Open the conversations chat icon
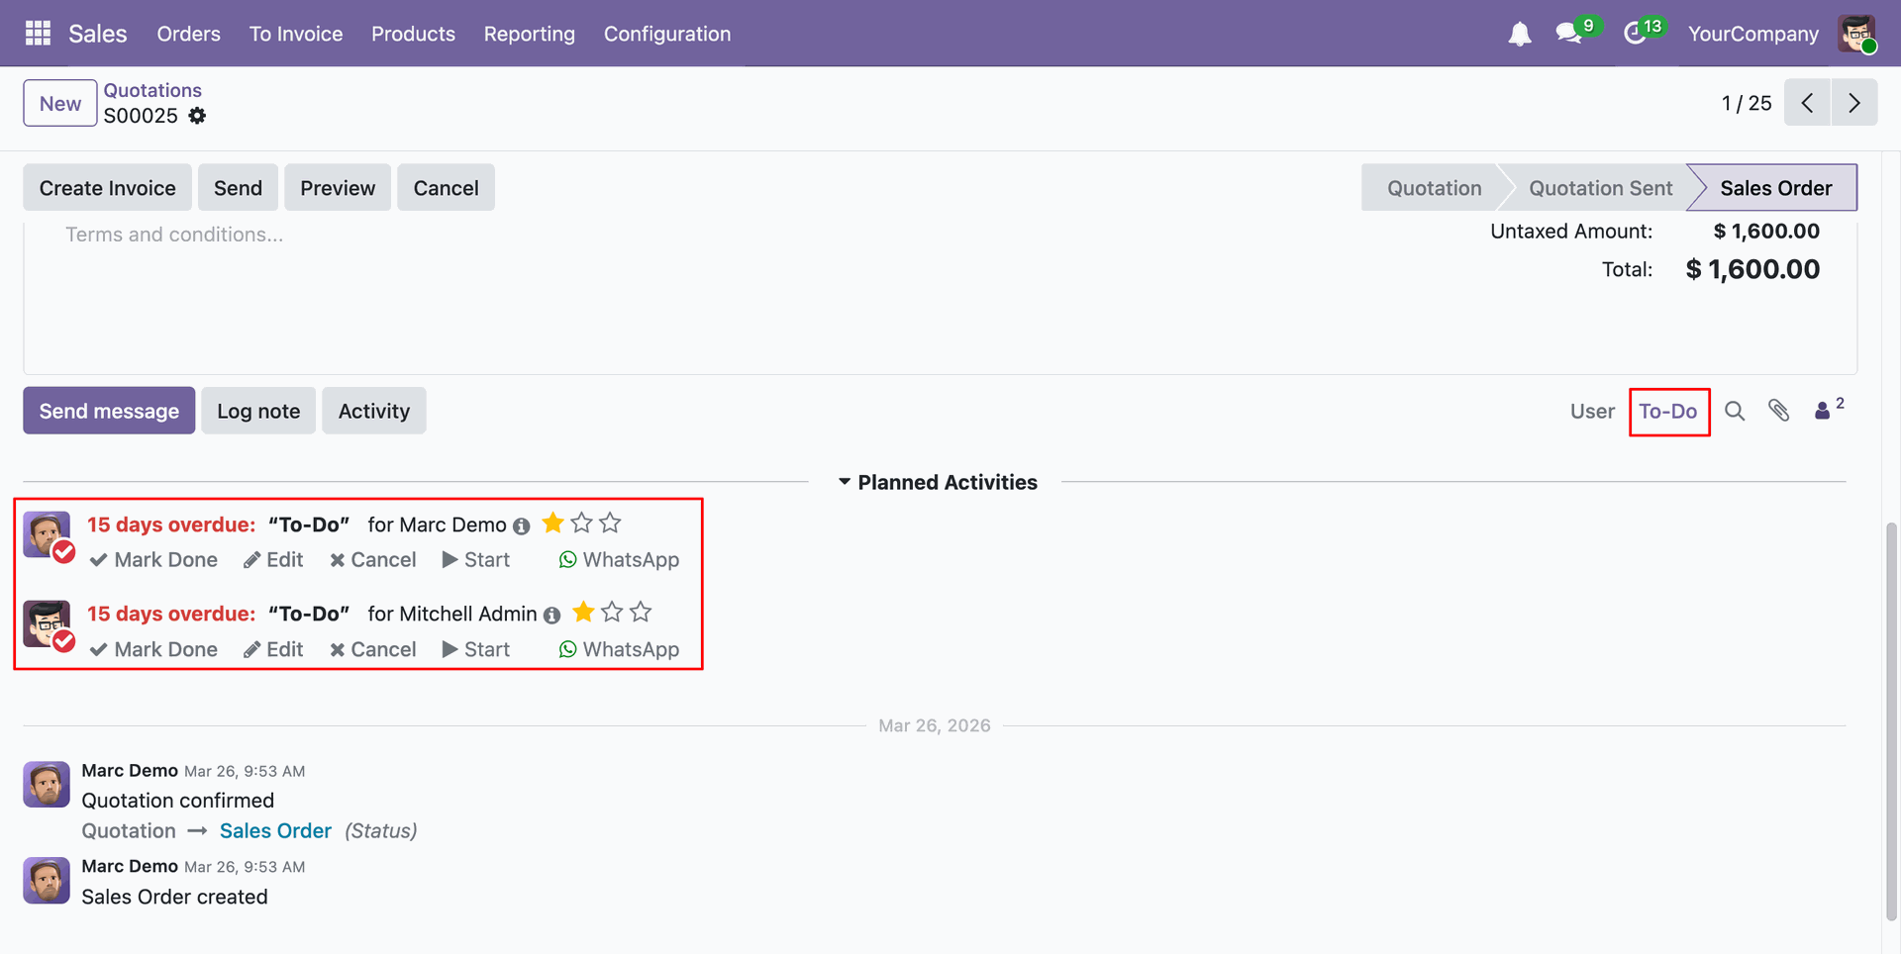This screenshot has width=1901, height=954. tap(1568, 34)
